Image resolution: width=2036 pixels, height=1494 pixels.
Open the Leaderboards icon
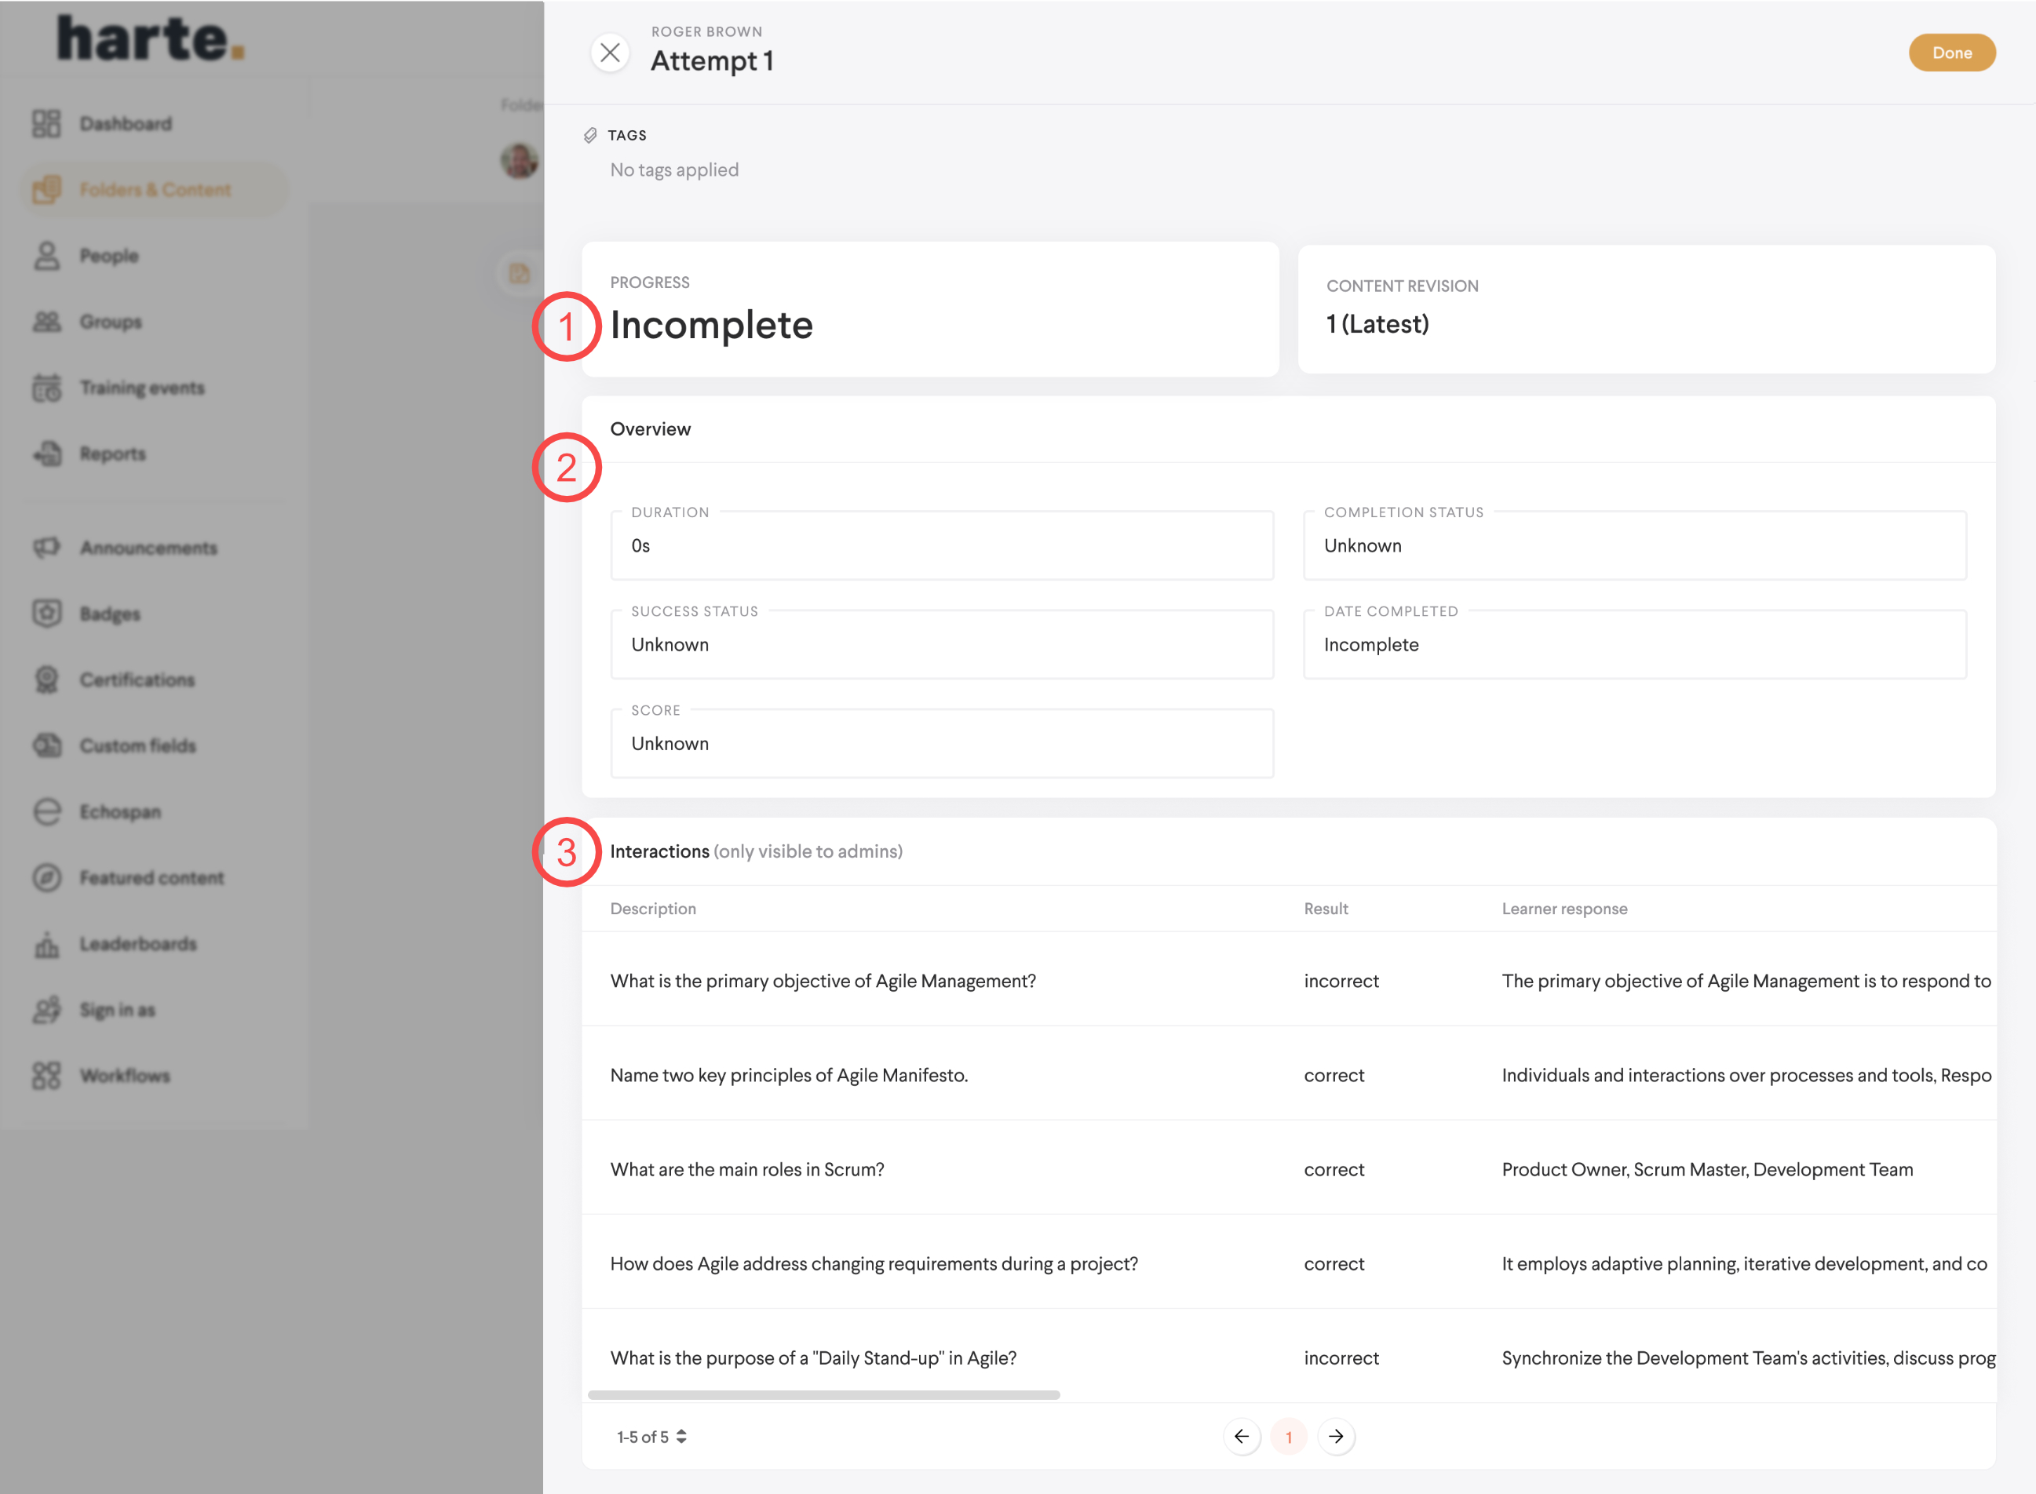coord(46,944)
